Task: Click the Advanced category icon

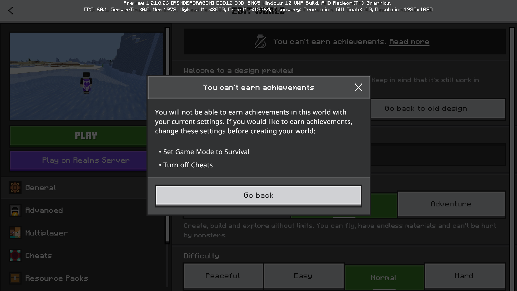Action: pos(15,210)
